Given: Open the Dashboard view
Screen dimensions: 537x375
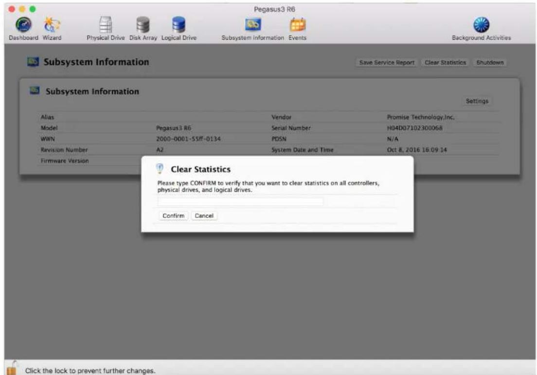Looking at the screenshot, I should pyautogui.click(x=23, y=29).
